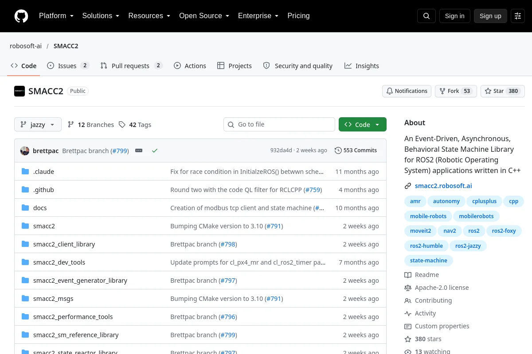Screen dimensions: 532x354
Task: Open the Pricing page link
Action: point(298,16)
